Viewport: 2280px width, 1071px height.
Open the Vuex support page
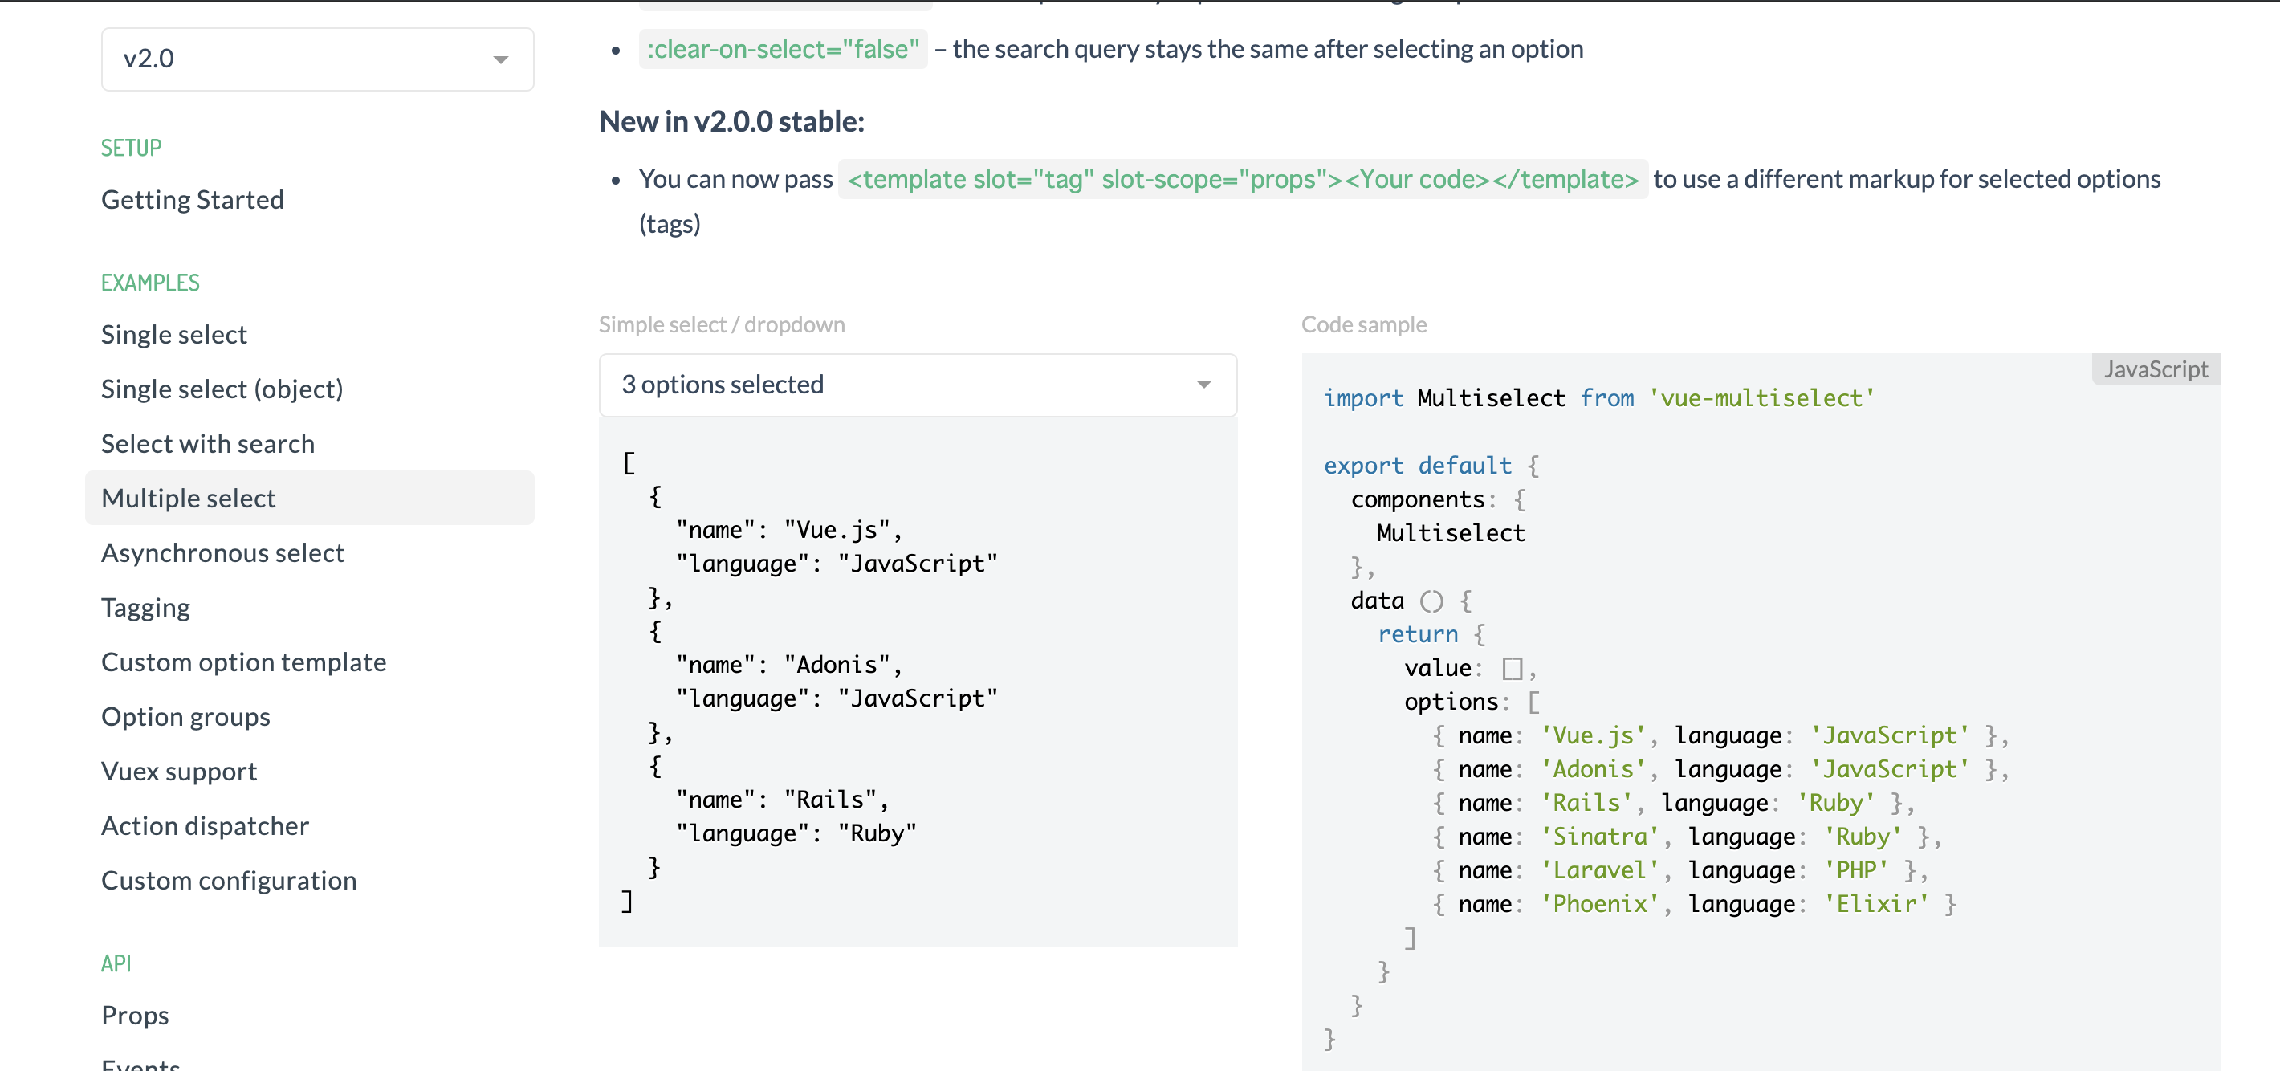[179, 771]
